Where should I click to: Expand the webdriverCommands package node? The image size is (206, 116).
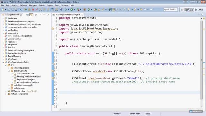tap(9, 85)
